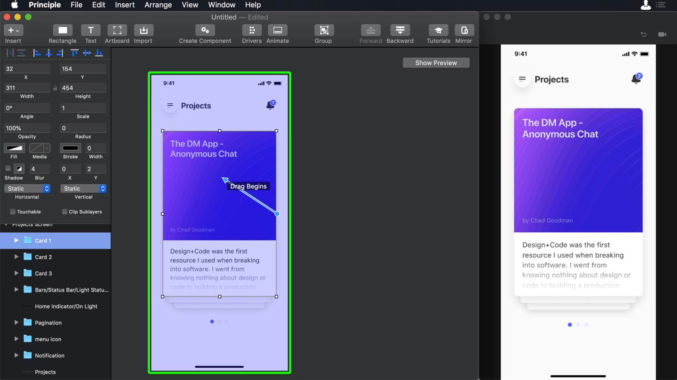Open the Vertical Static dropdown
Viewport: 677px width, 380px height.
click(x=83, y=189)
